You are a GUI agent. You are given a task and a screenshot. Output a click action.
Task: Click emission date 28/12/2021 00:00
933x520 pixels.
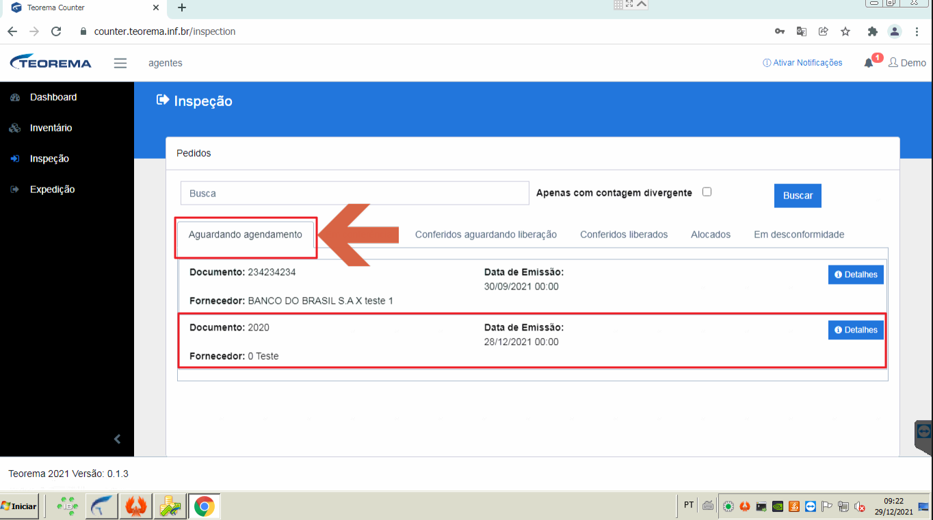point(521,342)
